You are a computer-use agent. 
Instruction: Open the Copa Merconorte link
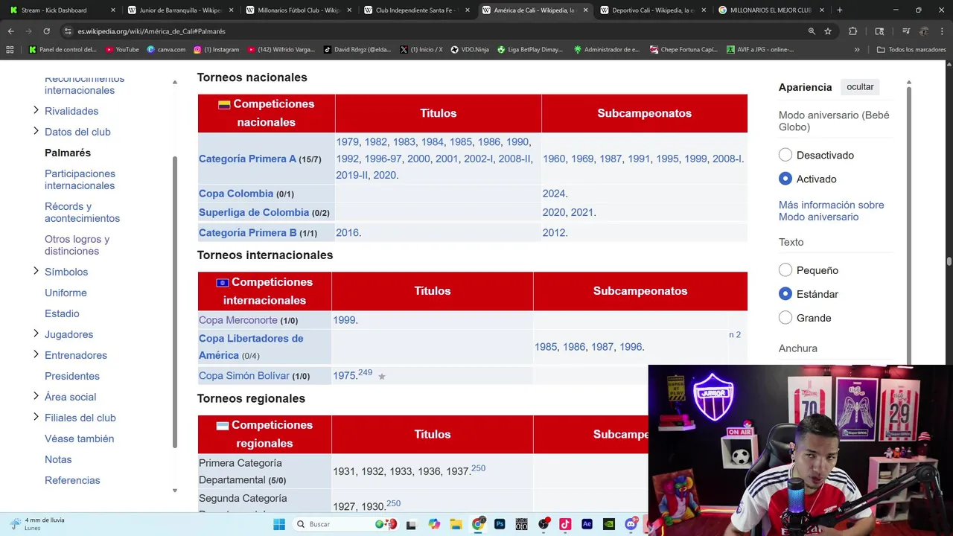[238, 320]
